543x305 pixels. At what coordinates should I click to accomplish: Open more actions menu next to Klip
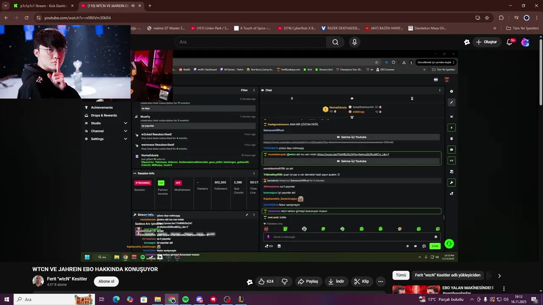(381, 281)
